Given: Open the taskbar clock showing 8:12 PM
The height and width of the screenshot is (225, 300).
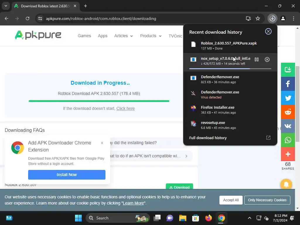Looking at the screenshot, I should (x=281, y=218).
